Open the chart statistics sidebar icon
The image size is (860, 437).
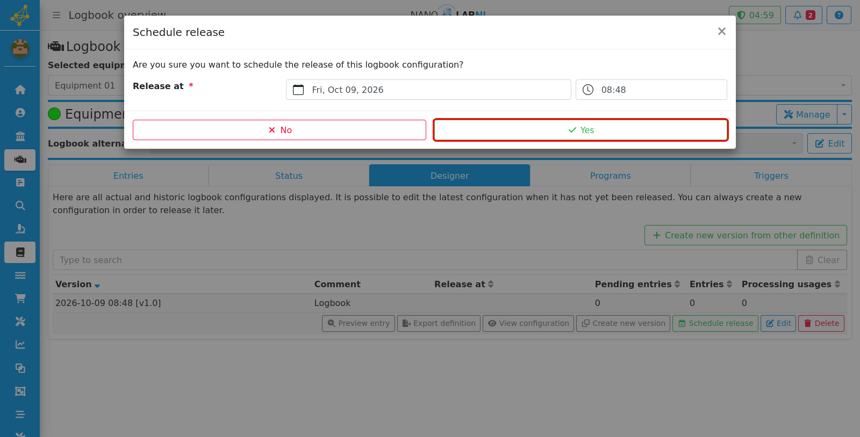tap(20, 345)
